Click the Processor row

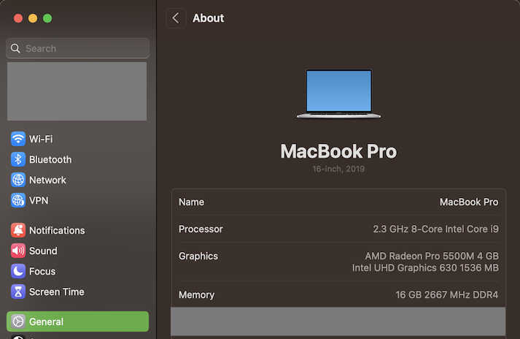(338, 229)
